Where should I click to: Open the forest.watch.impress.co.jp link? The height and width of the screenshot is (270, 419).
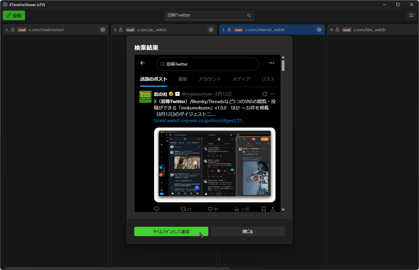pos(200,121)
